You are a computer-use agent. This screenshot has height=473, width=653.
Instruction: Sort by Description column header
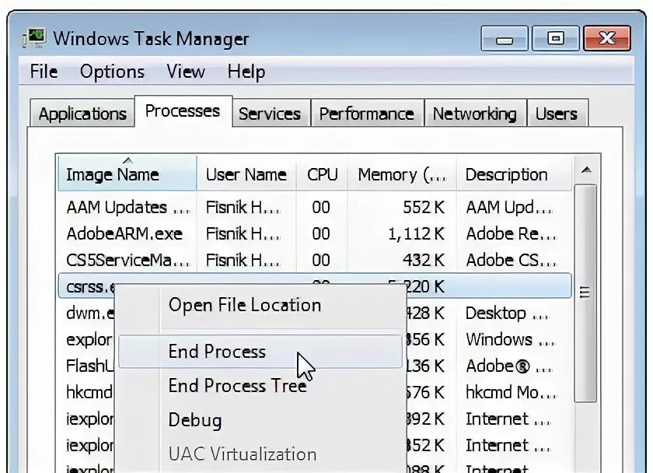click(x=515, y=174)
